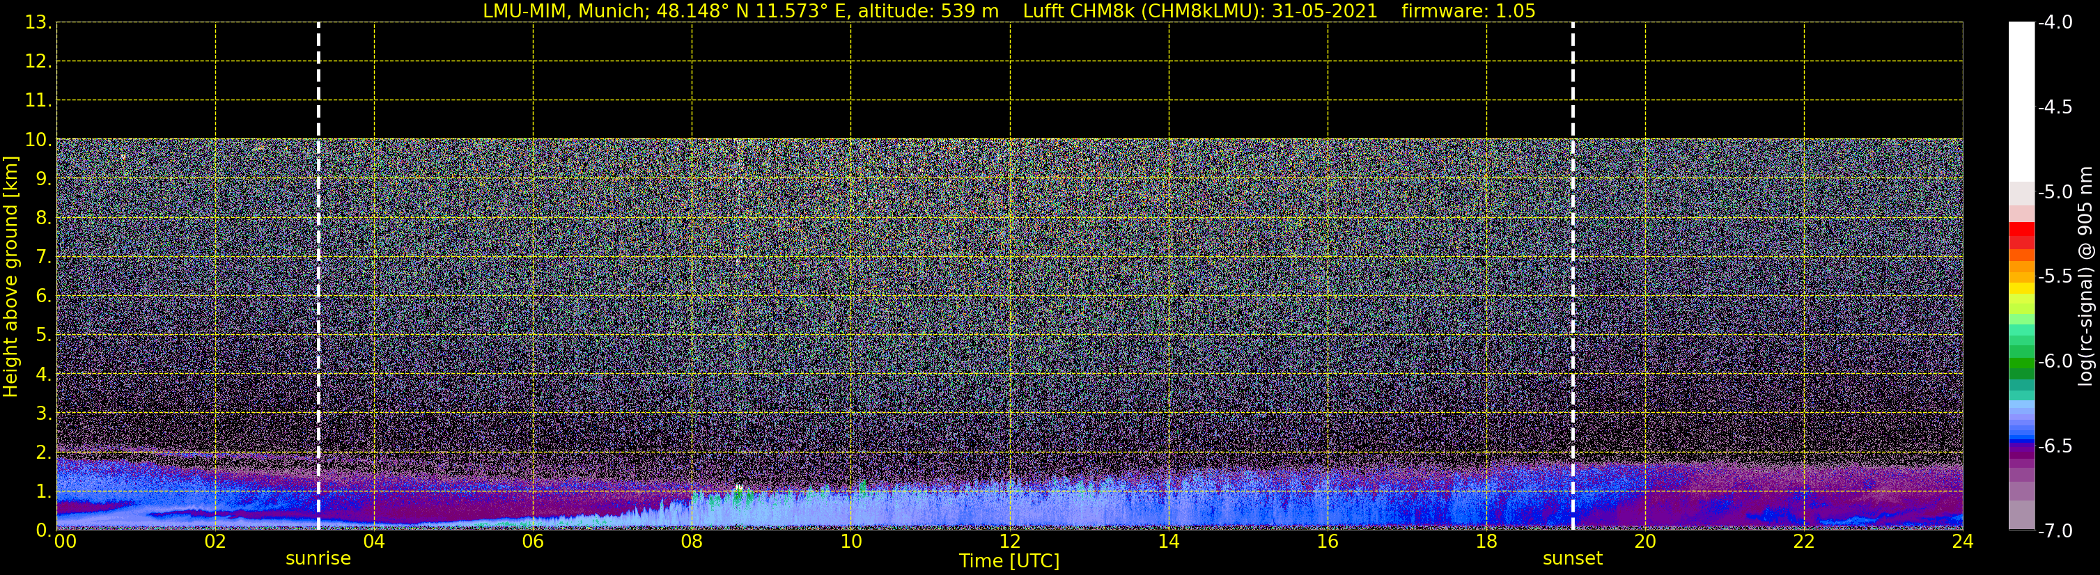Image resolution: width=2100 pixels, height=575 pixels.
Task: Click the "altitude: 539 m" title text
Action: [x=928, y=11]
